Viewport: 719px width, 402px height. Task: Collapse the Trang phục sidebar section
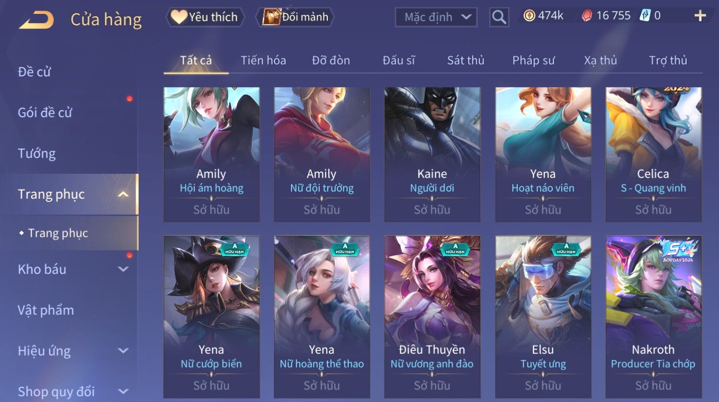point(123,194)
